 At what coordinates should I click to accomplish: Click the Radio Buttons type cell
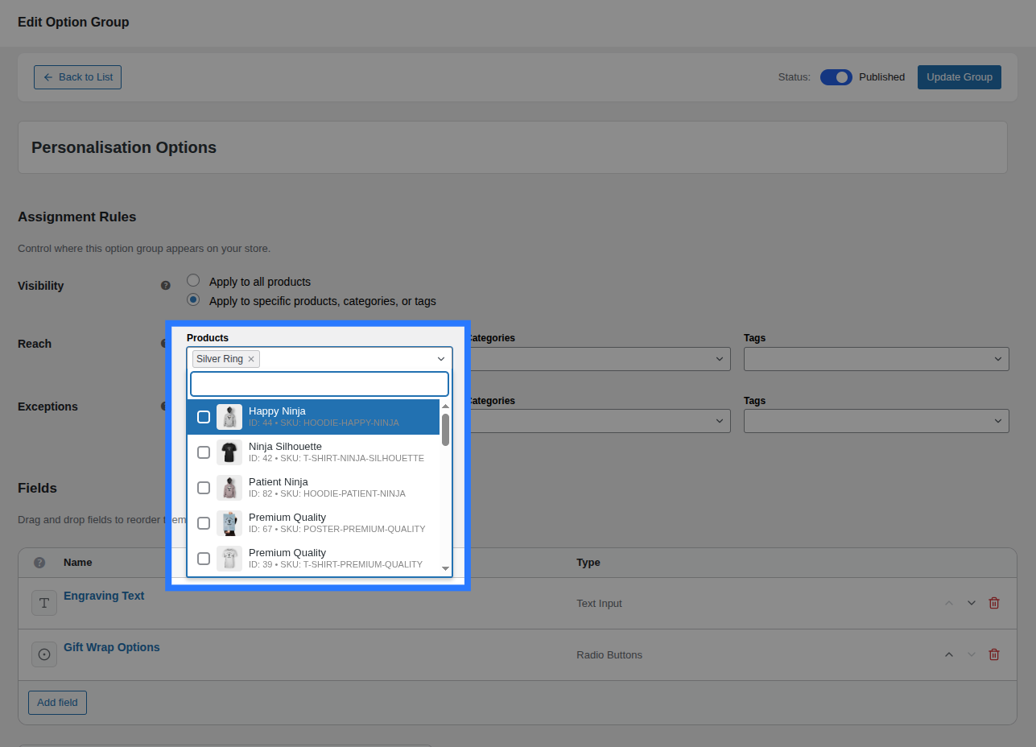point(609,654)
